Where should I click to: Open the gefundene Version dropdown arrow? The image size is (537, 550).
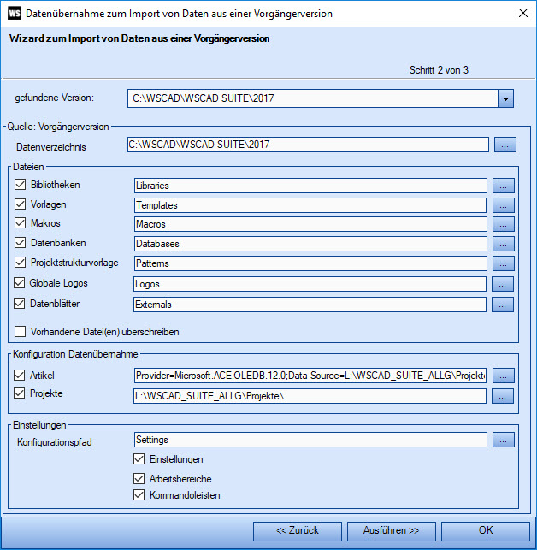pyautogui.click(x=505, y=98)
